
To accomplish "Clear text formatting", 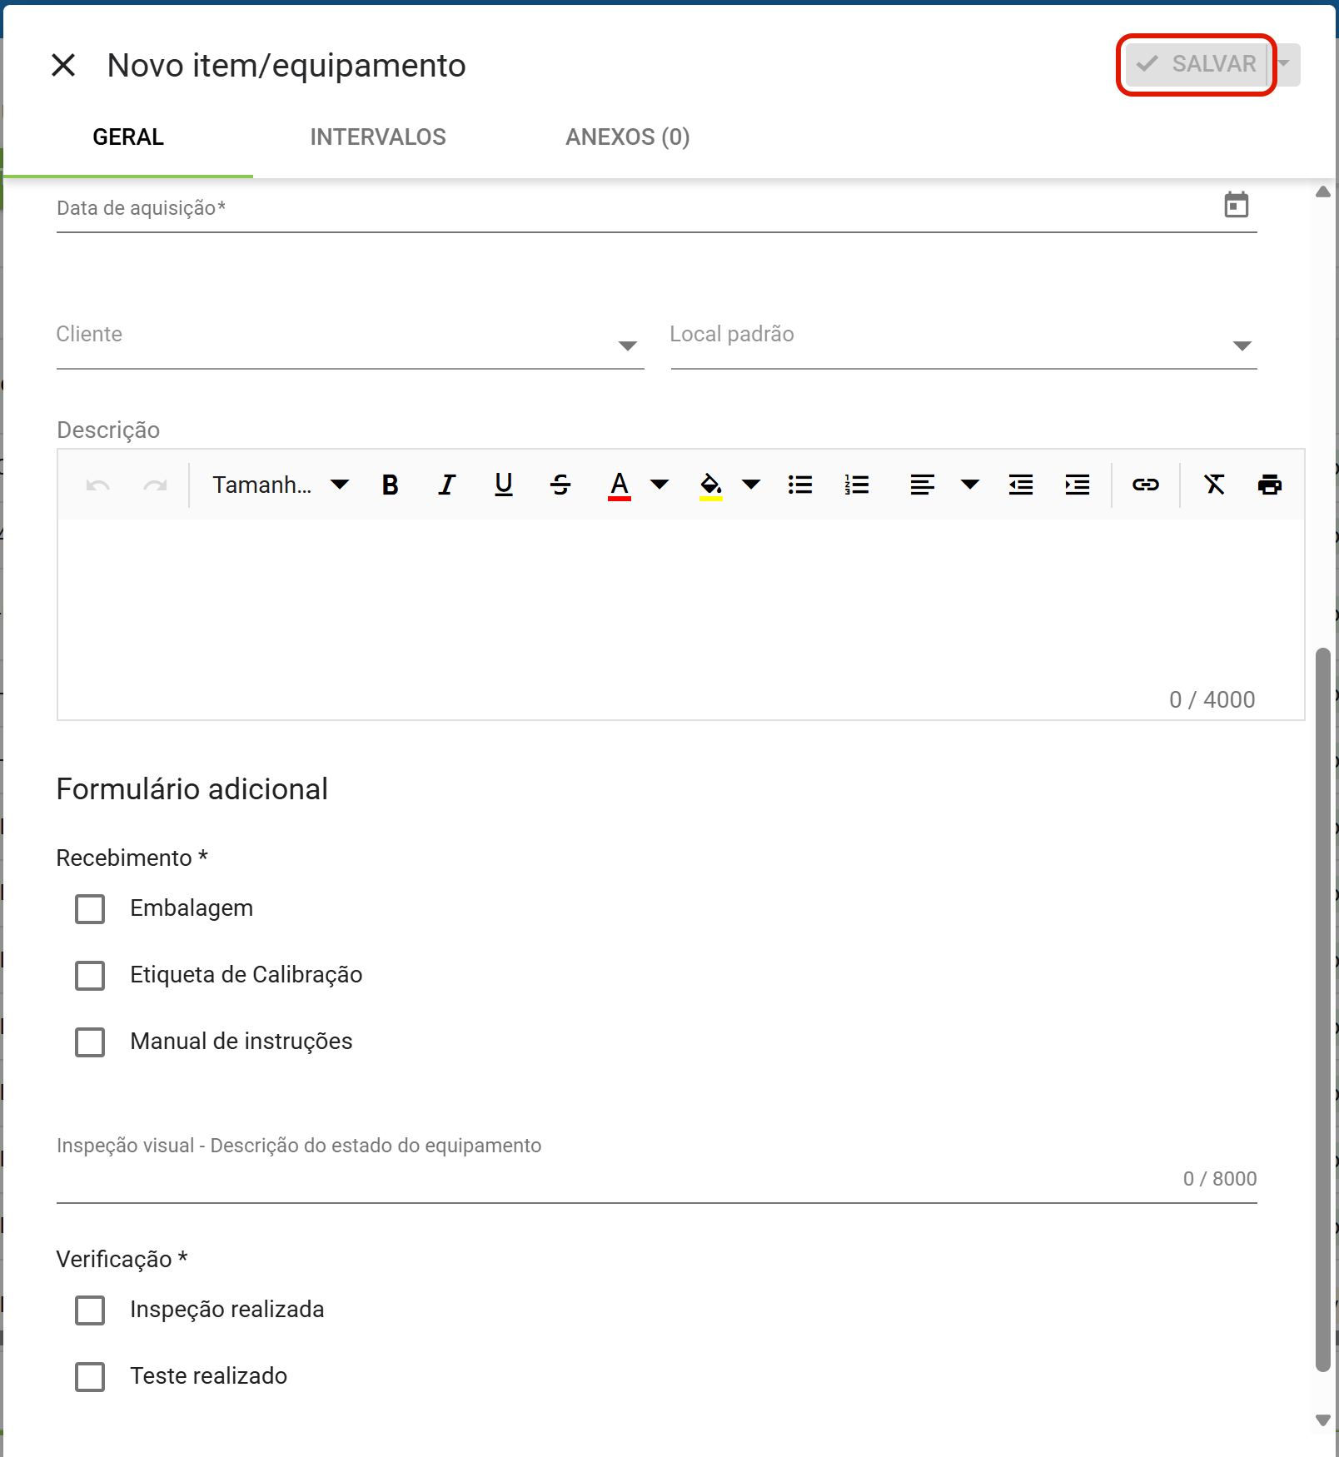I will click(1214, 485).
